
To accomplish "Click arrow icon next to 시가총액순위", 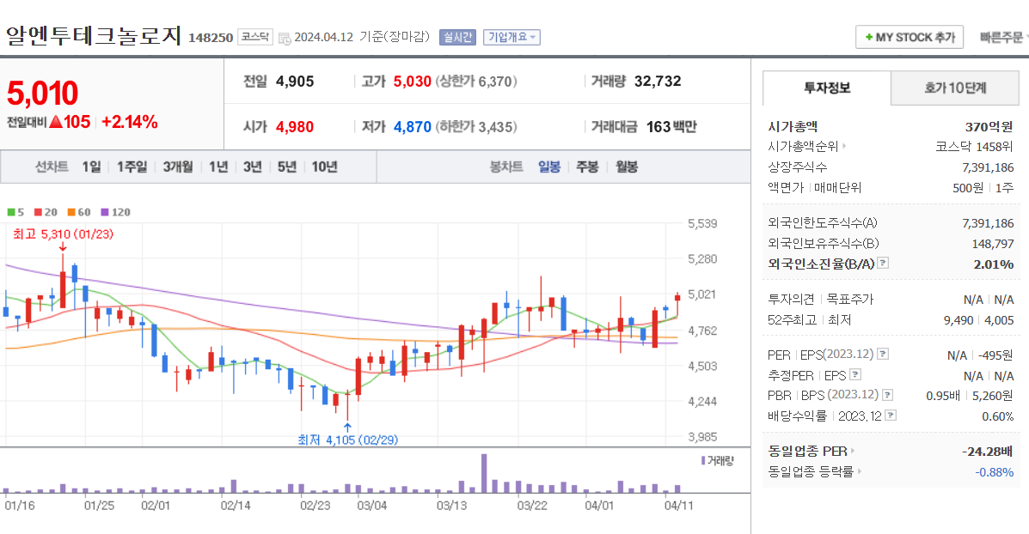I will 844,146.
